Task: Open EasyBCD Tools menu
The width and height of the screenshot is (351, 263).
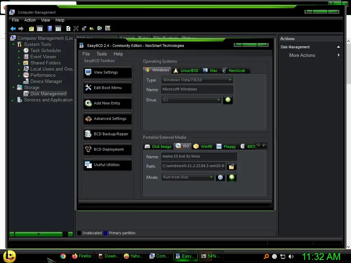Action: point(101,54)
